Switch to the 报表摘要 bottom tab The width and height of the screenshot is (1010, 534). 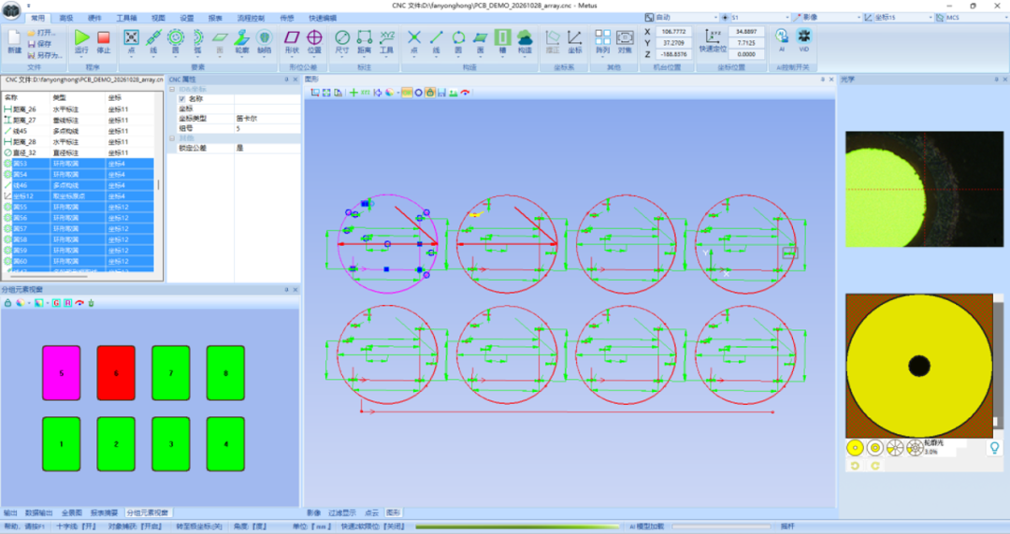(x=104, y=512)
